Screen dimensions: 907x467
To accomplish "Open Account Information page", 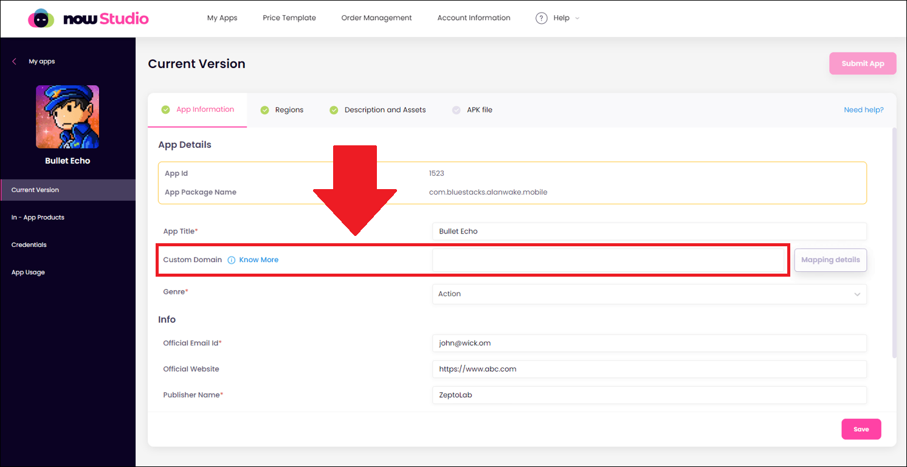I will click(474, 18).
